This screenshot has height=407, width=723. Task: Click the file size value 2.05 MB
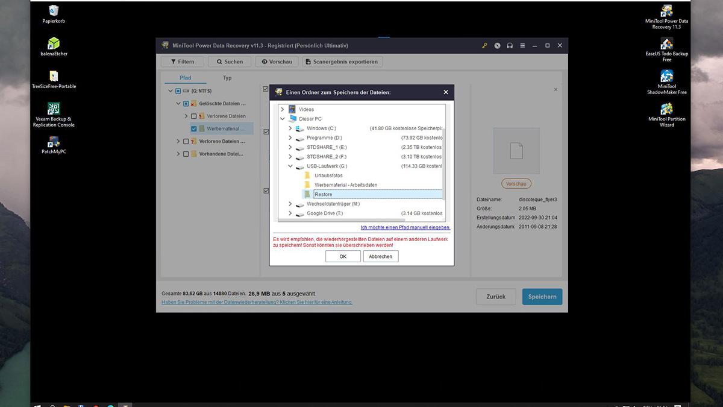(x=528, y=208)
